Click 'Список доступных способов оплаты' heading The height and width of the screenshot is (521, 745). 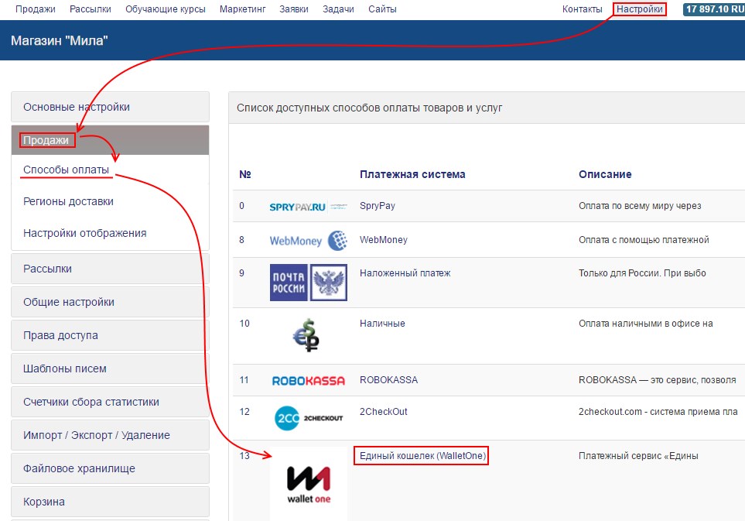pos(369,108)
